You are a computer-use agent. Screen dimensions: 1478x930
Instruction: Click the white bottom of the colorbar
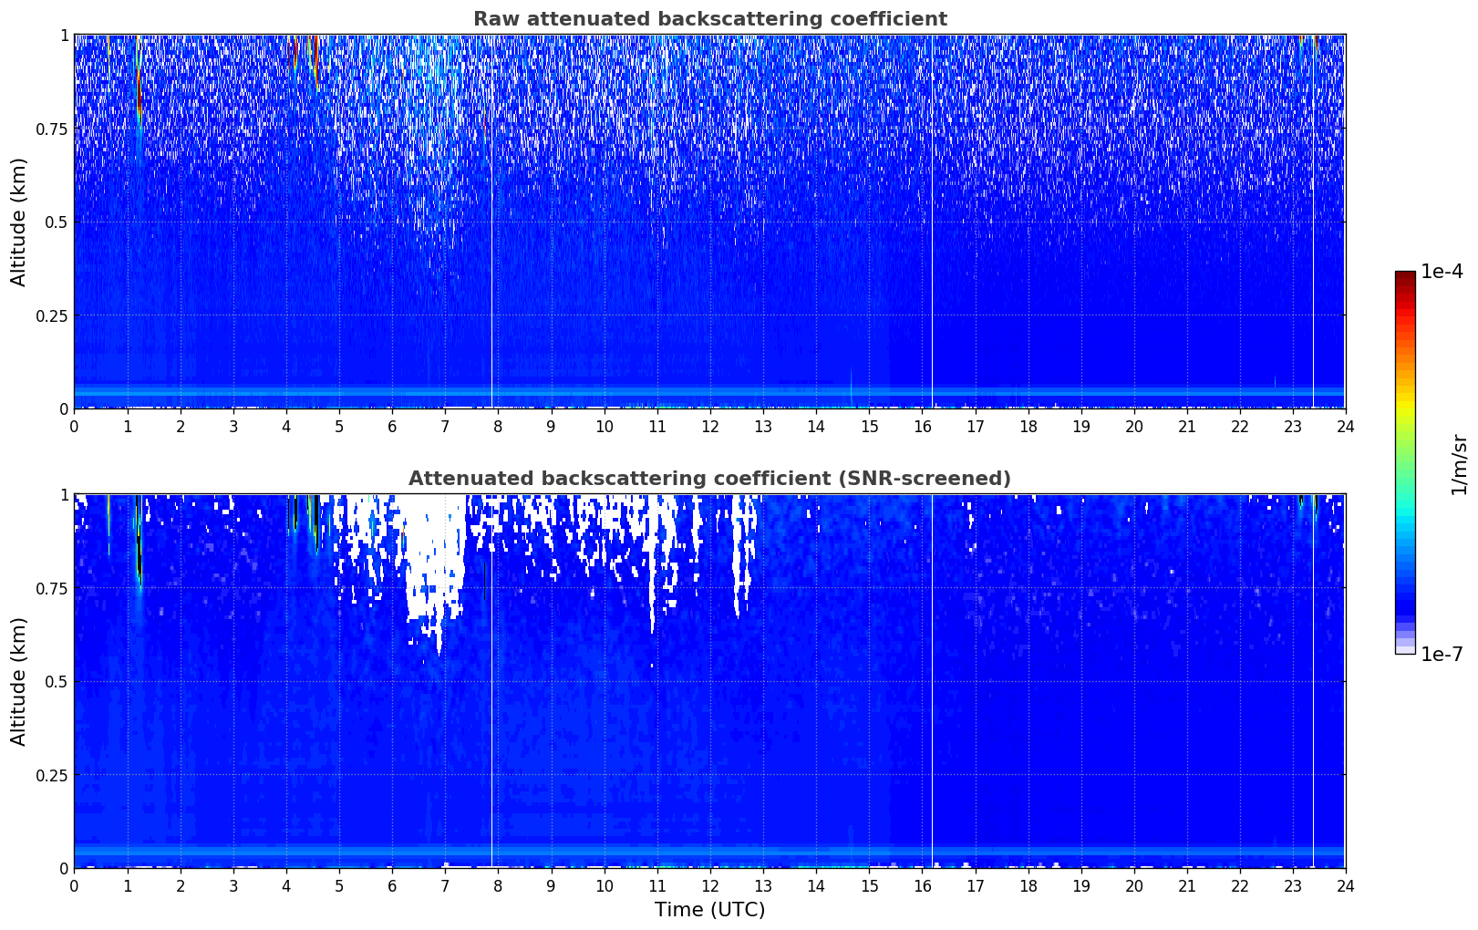1404,649
